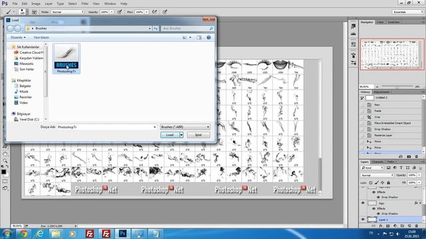
Task: Click the Load dialog back arrow
Action: coord(11,29)
